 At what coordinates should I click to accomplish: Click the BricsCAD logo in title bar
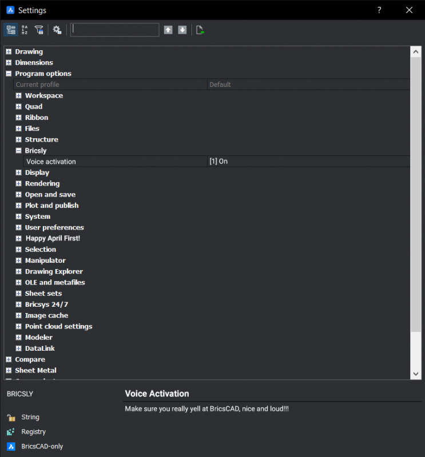(x=10, y=10)
